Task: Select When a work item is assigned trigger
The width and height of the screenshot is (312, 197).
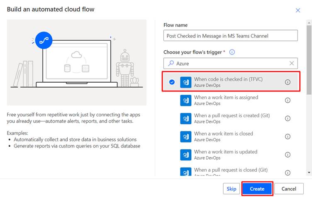Action: (x=231, y=100)
